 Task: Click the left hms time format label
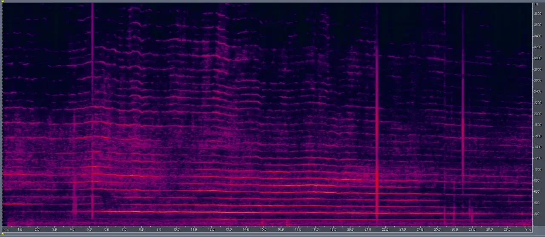(6, 229)
